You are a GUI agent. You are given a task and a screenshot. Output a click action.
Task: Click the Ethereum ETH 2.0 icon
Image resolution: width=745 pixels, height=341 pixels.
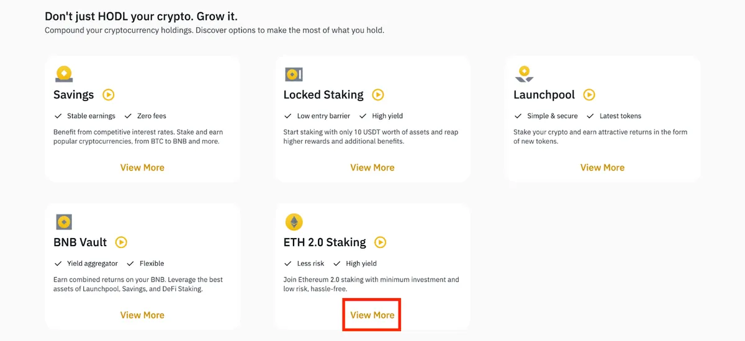pos(294,222)
